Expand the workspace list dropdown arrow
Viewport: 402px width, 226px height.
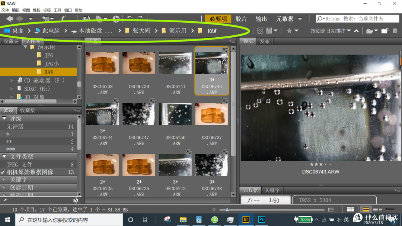tap(300, 19)
